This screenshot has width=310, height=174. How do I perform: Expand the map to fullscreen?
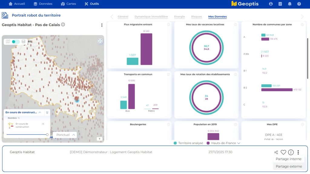pos(100,41)
